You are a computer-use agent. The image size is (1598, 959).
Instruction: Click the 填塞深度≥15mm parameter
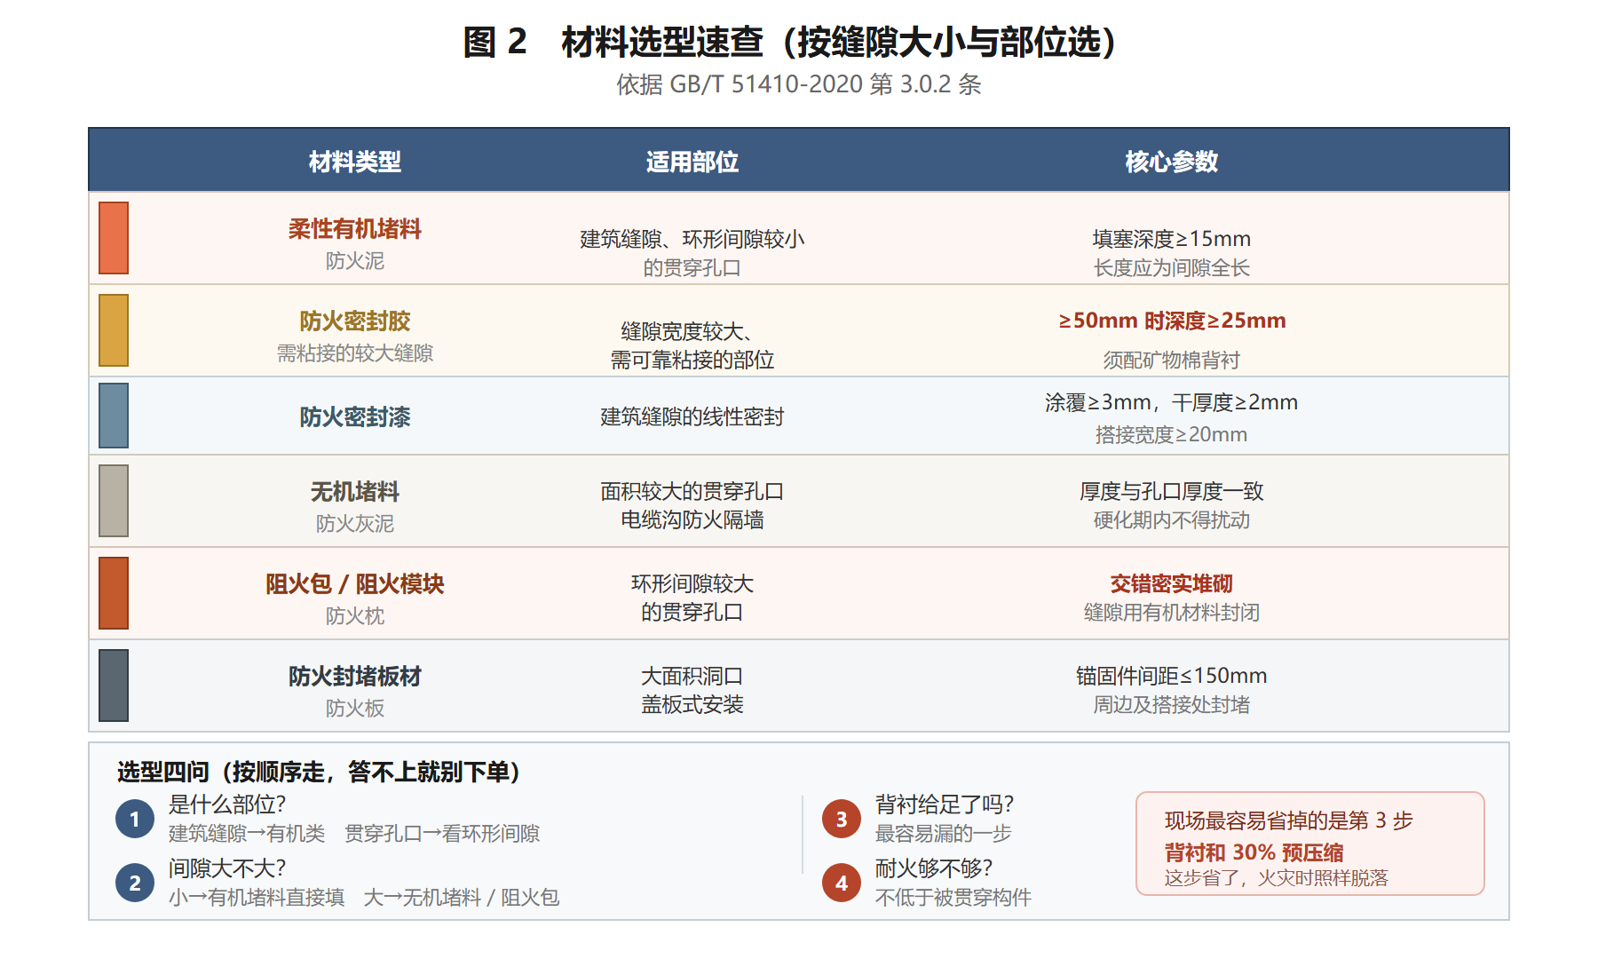pos(1172,239)
